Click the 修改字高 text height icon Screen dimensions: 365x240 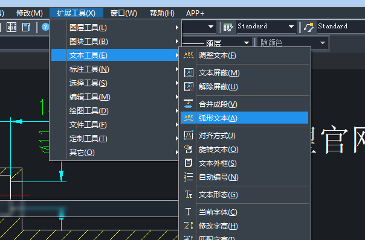(x=189, y=226)
